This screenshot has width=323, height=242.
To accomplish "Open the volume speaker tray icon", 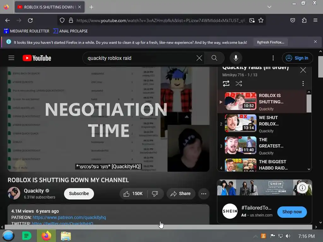I will tap(288, 236).
